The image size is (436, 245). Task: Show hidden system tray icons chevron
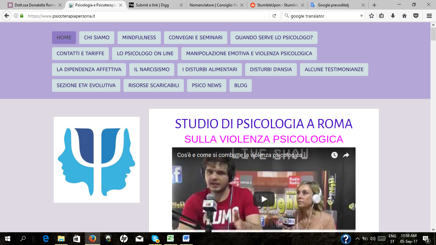(357, 239)
